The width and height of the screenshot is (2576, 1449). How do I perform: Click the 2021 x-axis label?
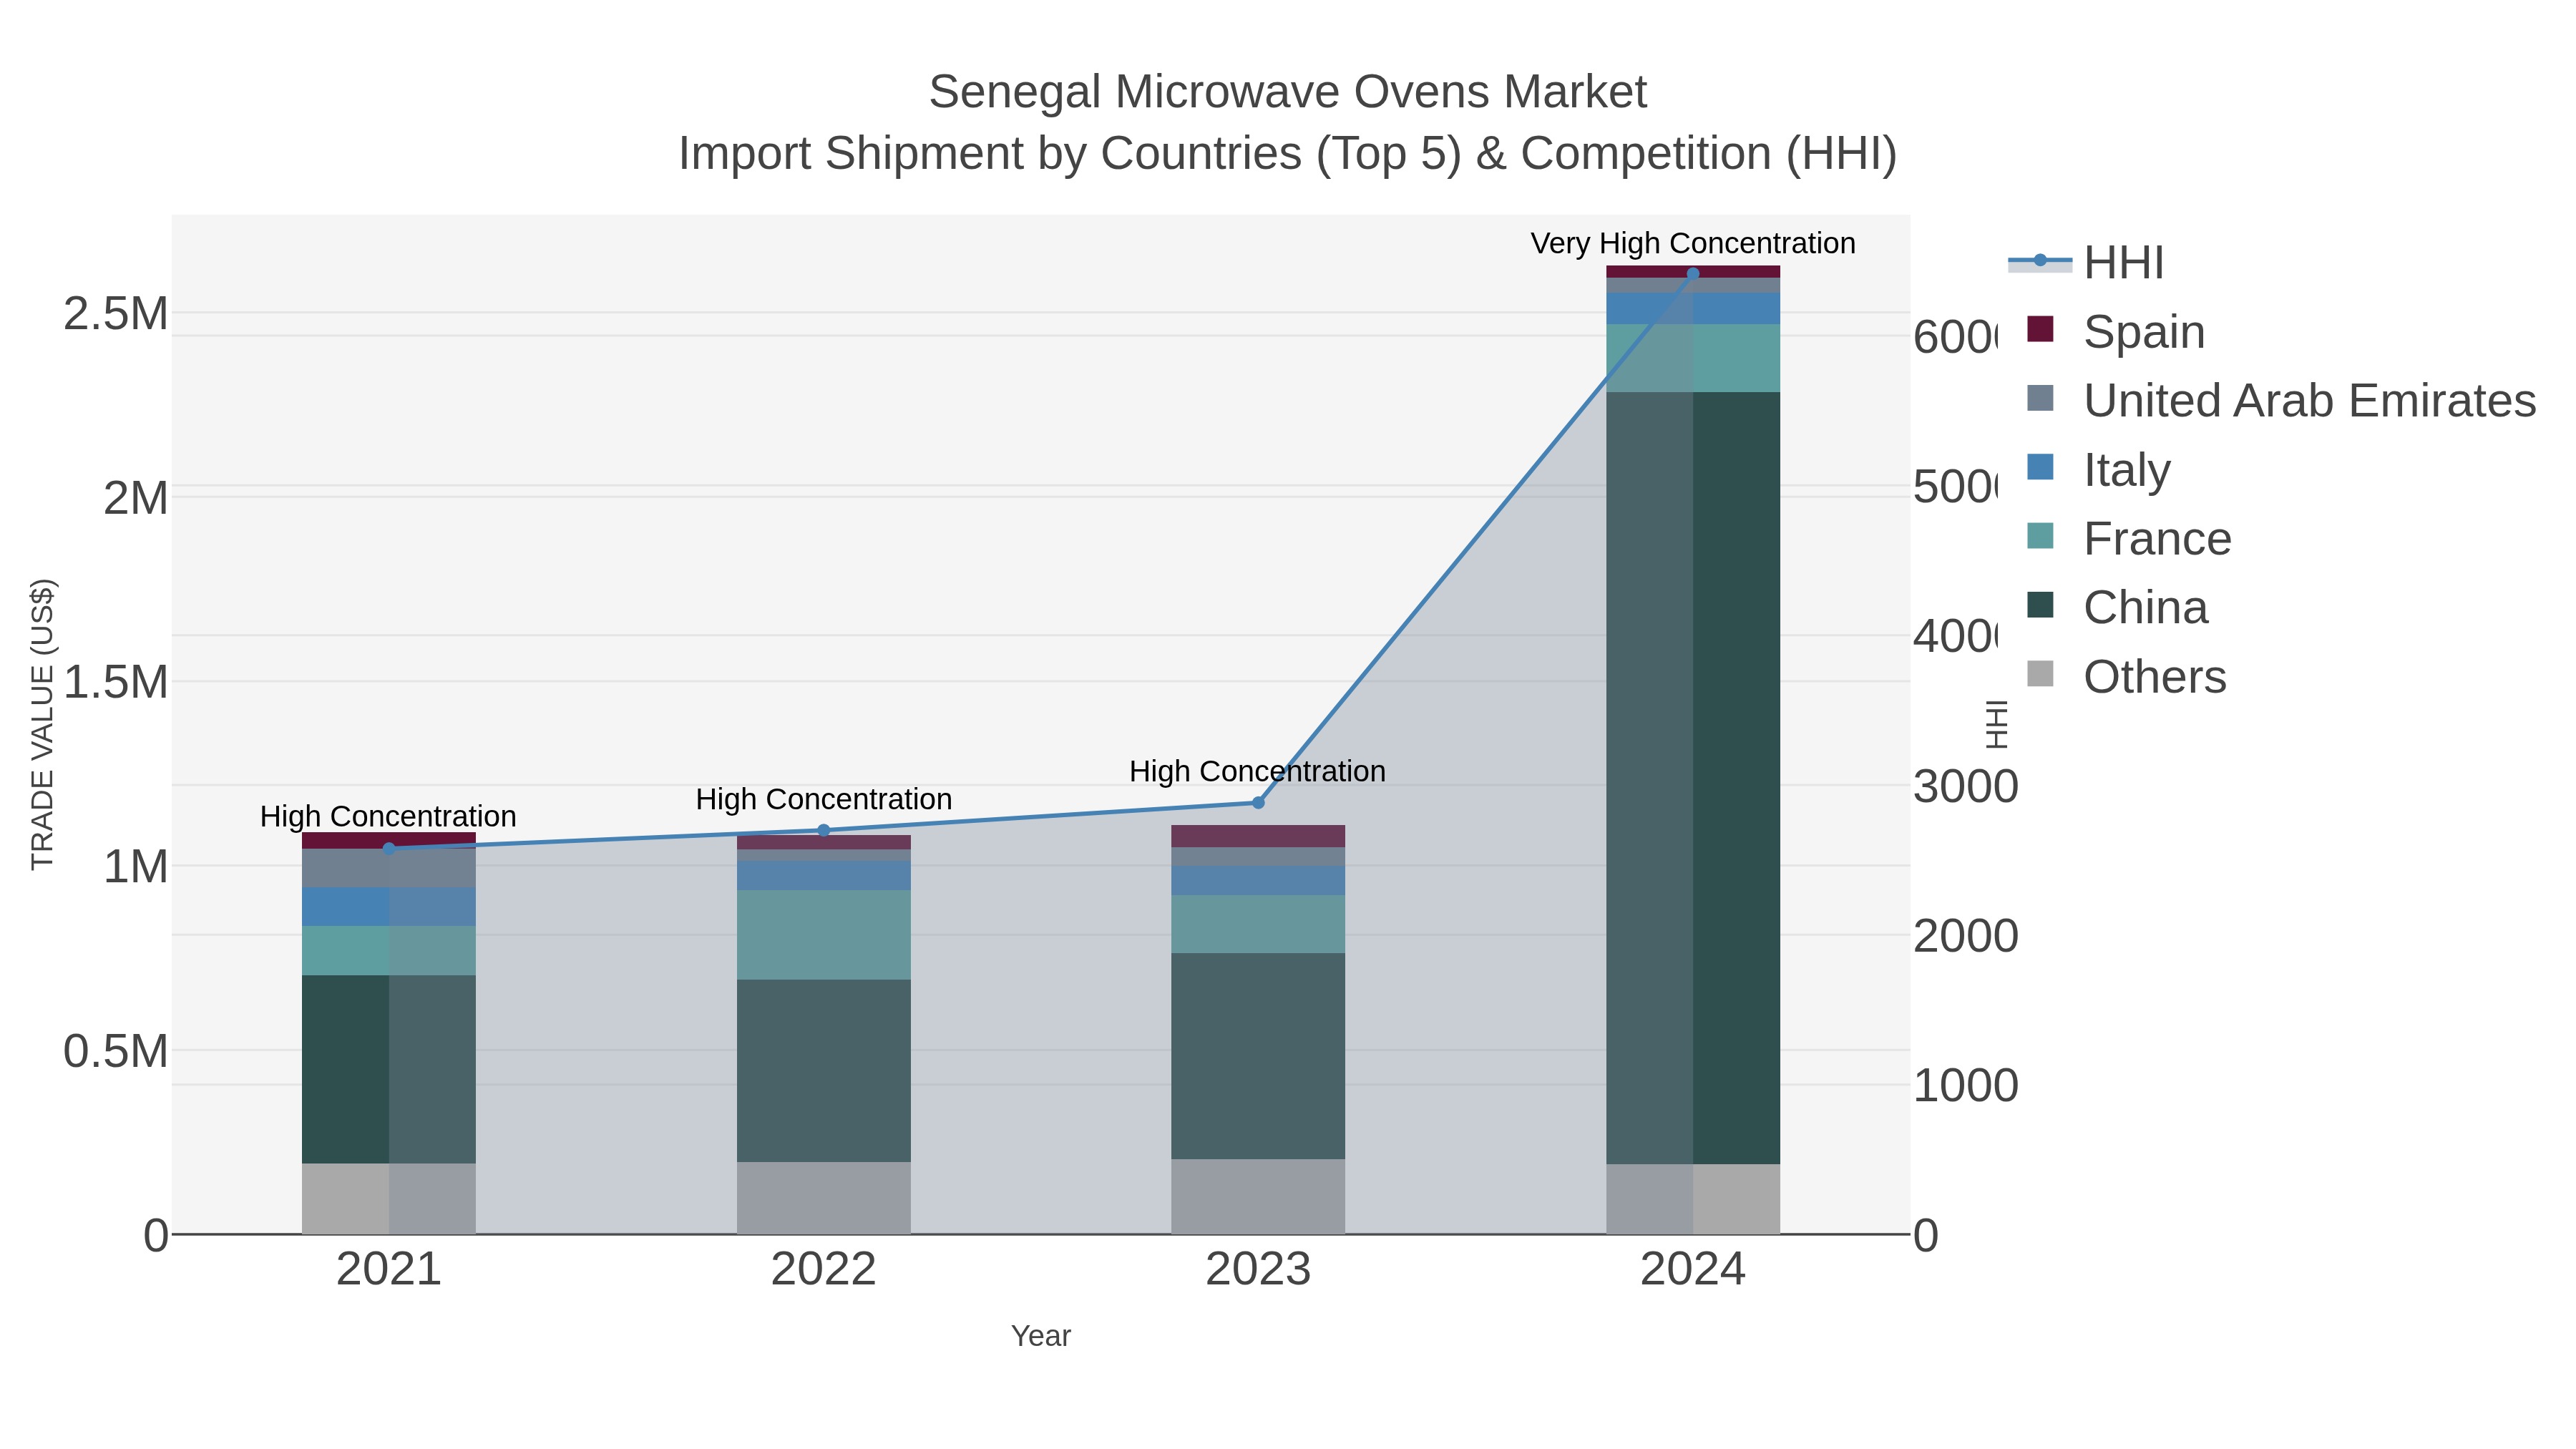tap(389, 1269)
